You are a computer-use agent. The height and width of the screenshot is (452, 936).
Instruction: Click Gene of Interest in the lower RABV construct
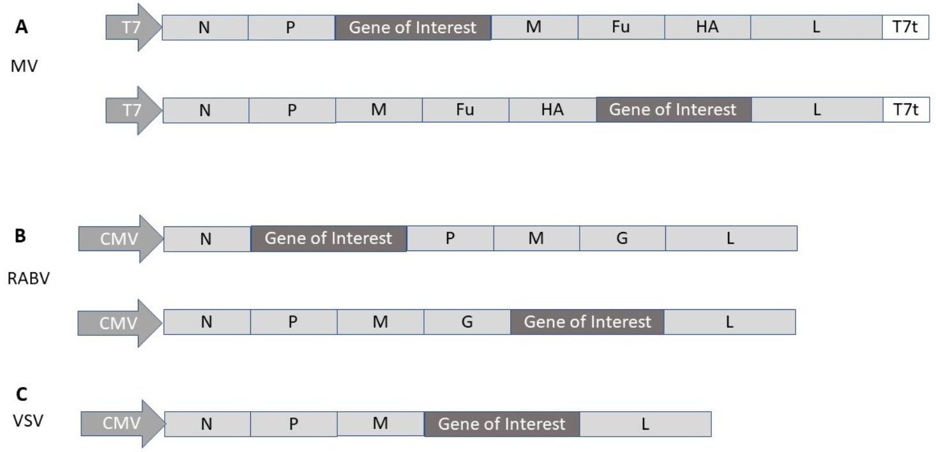pyautogui.click(x=587, y=322)
